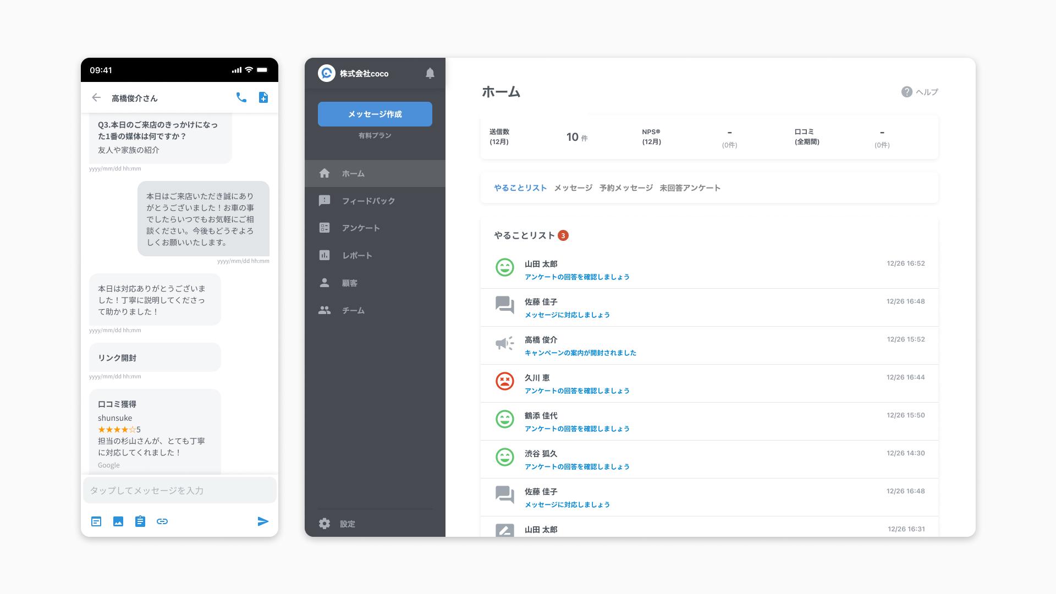The height and width of the screenshot is (594, 1056).
Task: Open 設定 settings at sidebar bottom
Action: click(x=347, y=524)
